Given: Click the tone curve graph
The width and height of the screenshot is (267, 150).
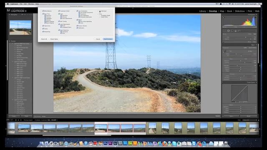Looking at the screenshot, I should pyautogui.click(x=239, y=94).
